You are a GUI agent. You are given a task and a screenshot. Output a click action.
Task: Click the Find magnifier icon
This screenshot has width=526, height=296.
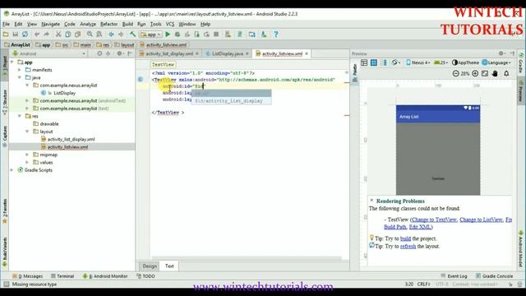coord(90,35)
